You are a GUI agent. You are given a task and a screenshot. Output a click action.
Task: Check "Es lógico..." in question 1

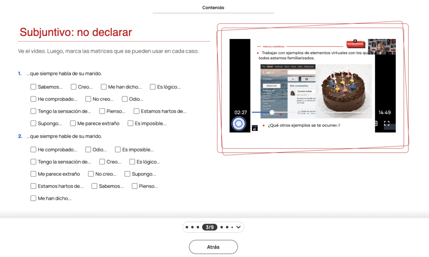152,87
